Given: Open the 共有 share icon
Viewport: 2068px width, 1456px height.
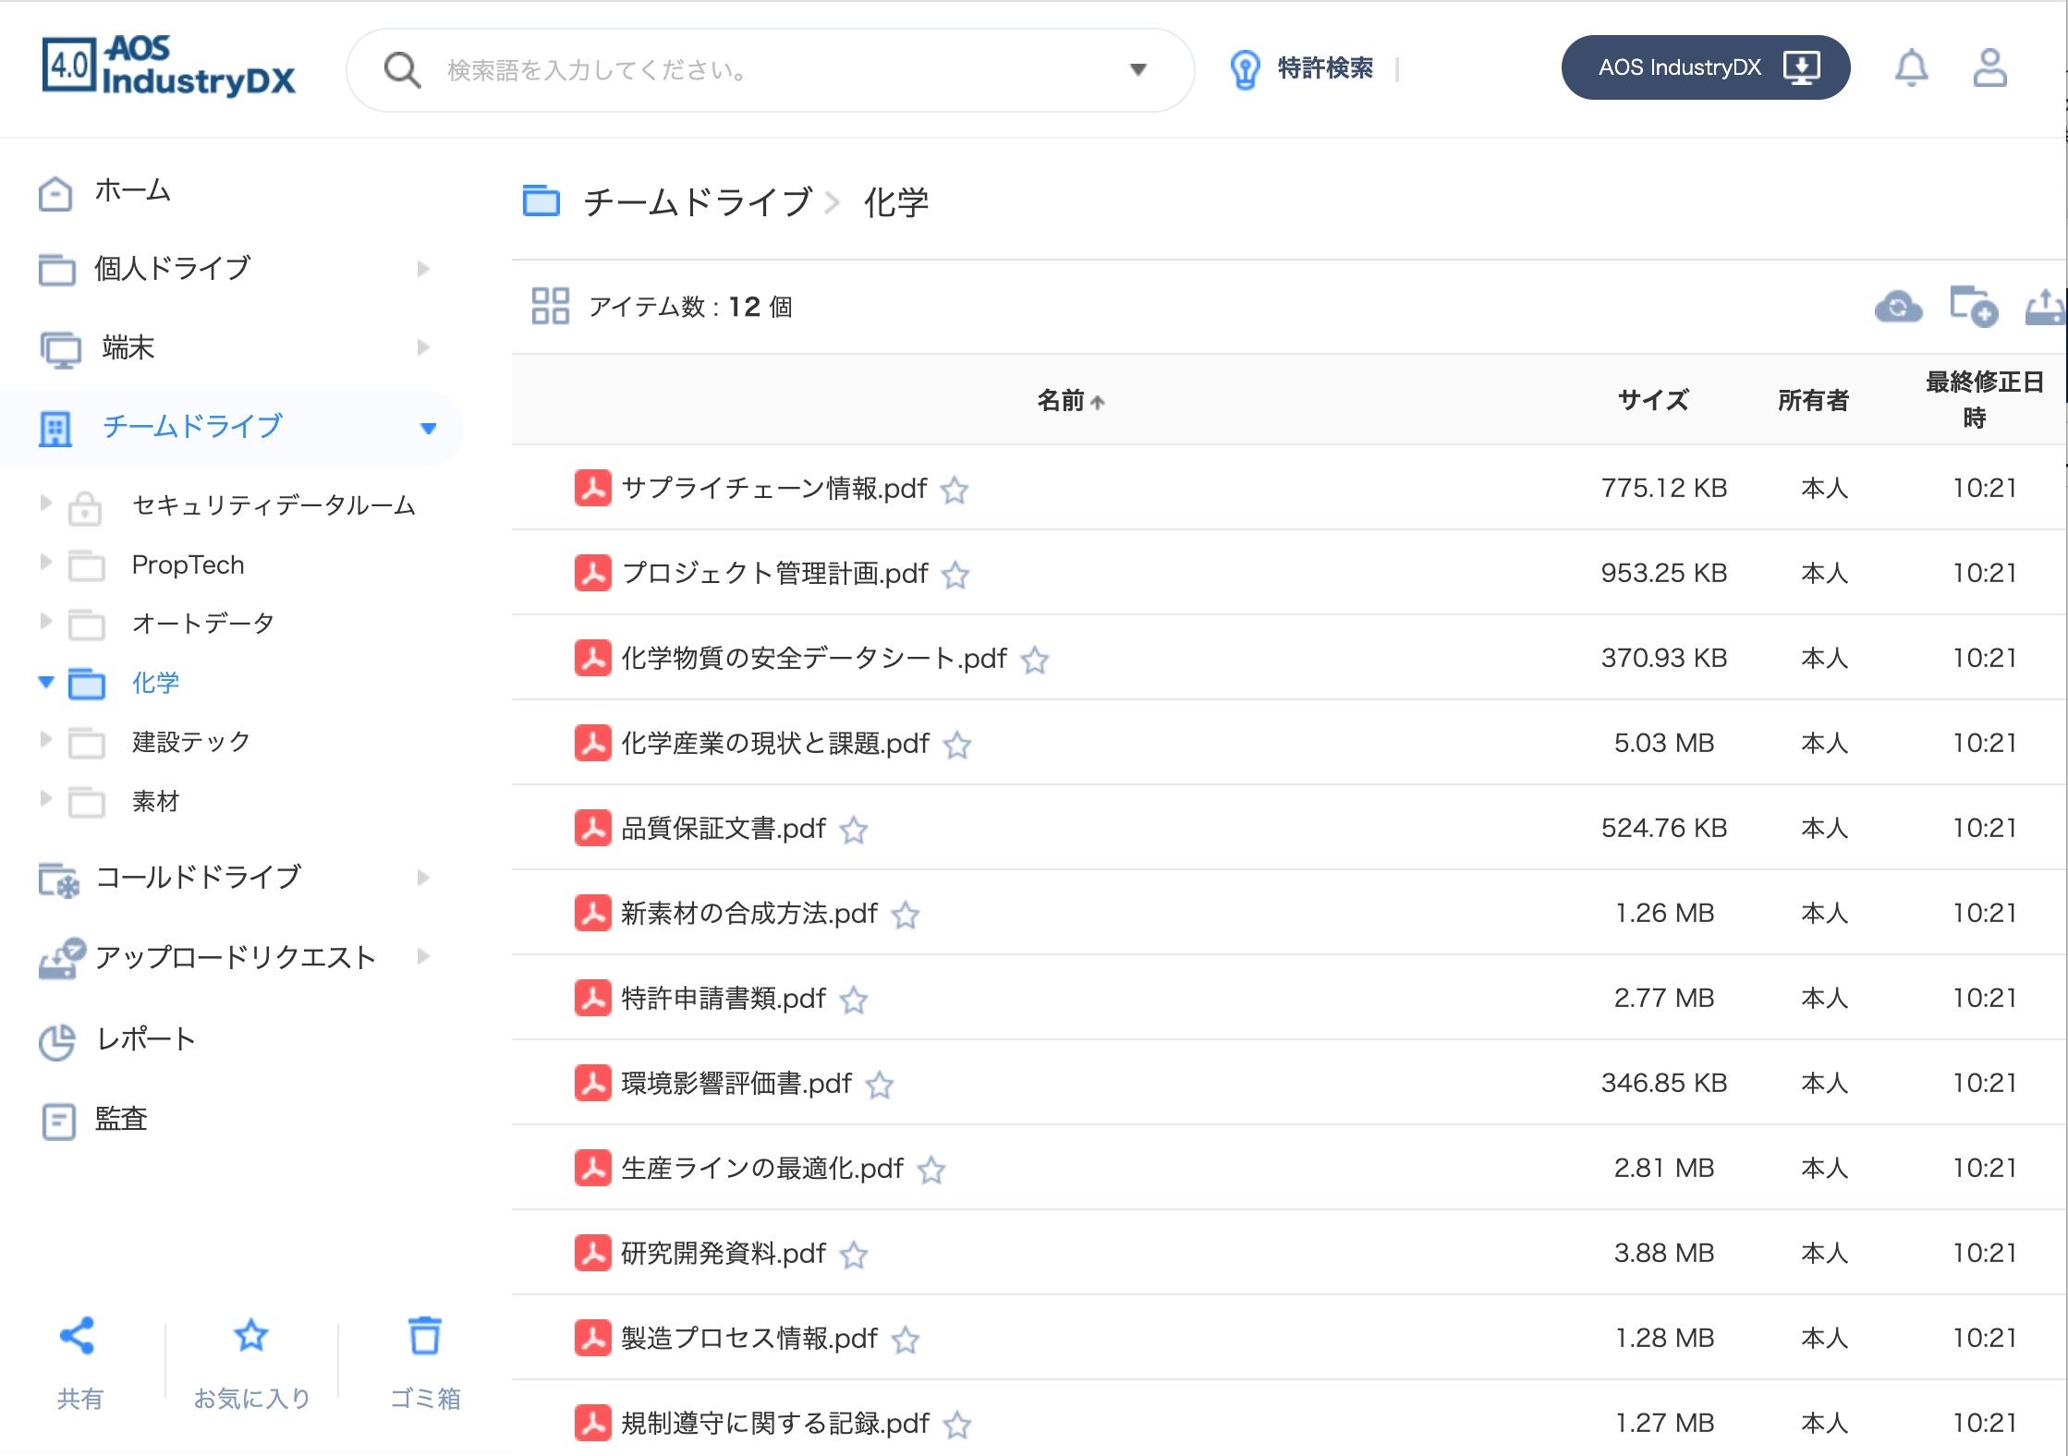Looking at the screenshot, I should click(78, 1337).
